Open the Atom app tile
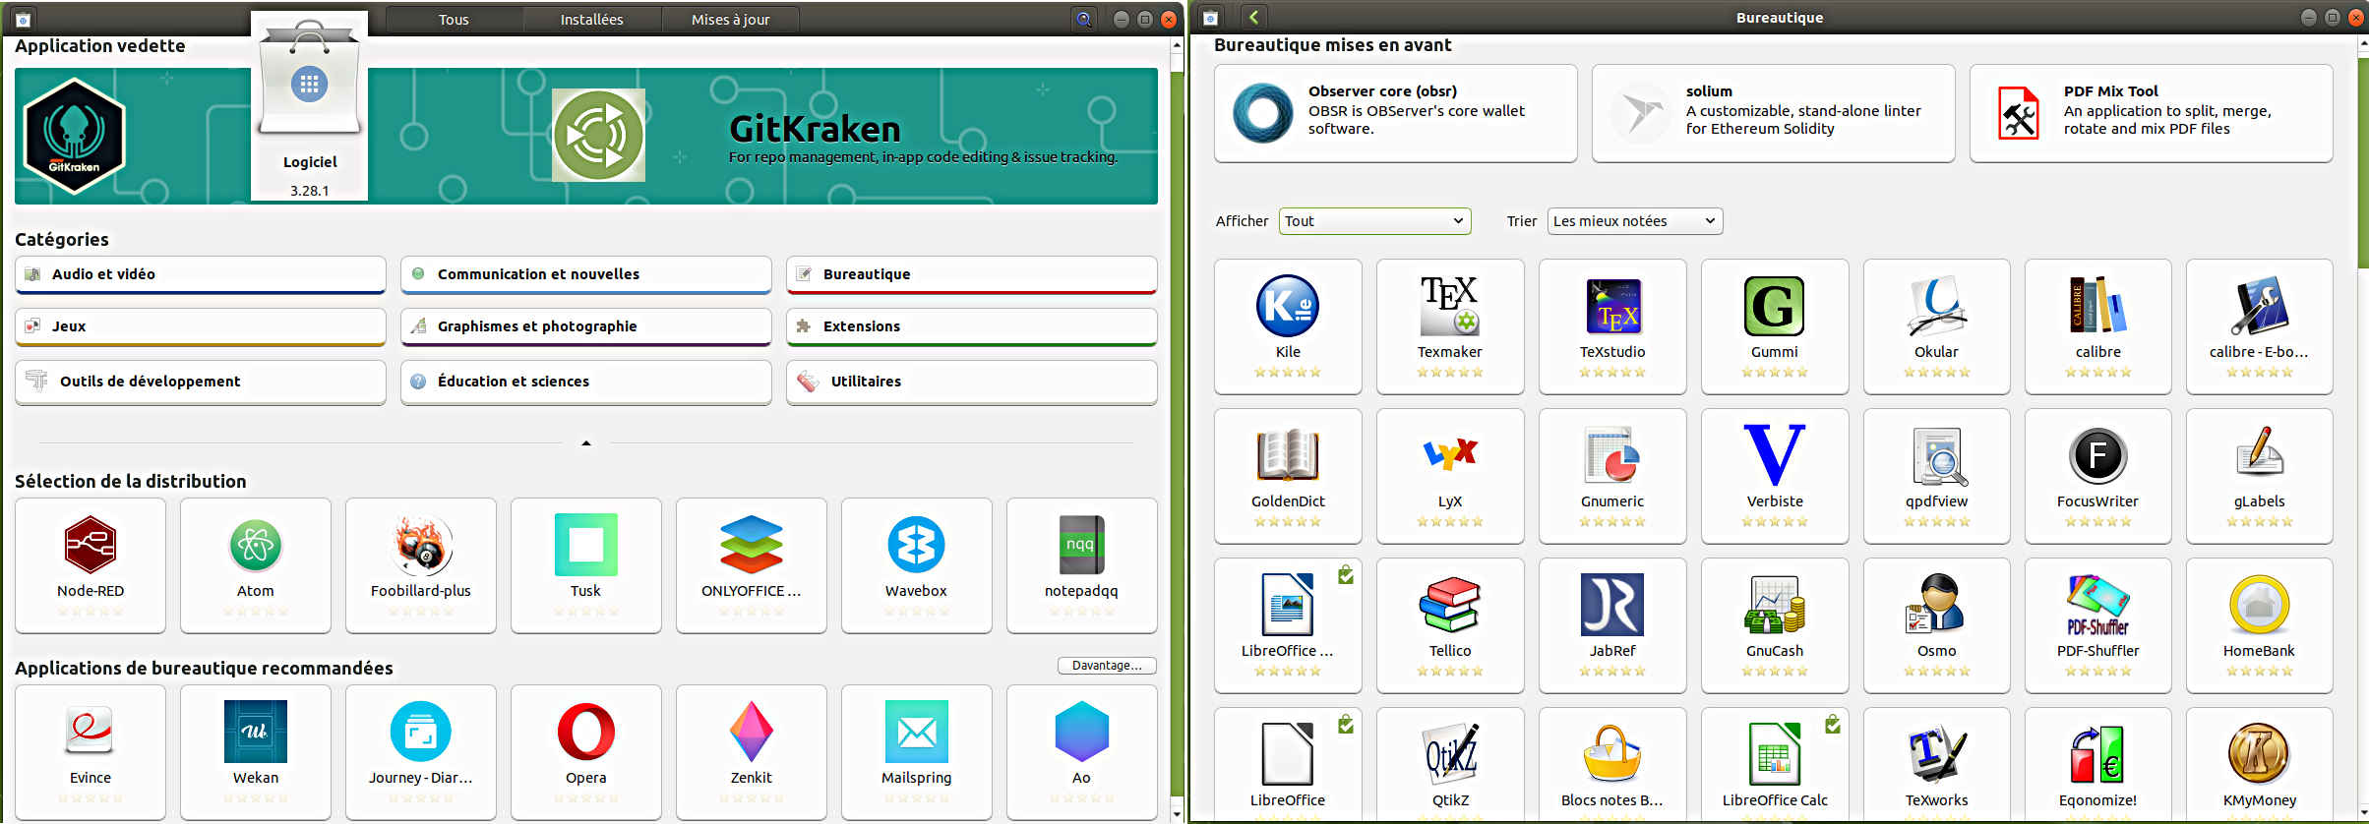The height and width of the screenshot is (824, 2369). [x=256, y=565]
